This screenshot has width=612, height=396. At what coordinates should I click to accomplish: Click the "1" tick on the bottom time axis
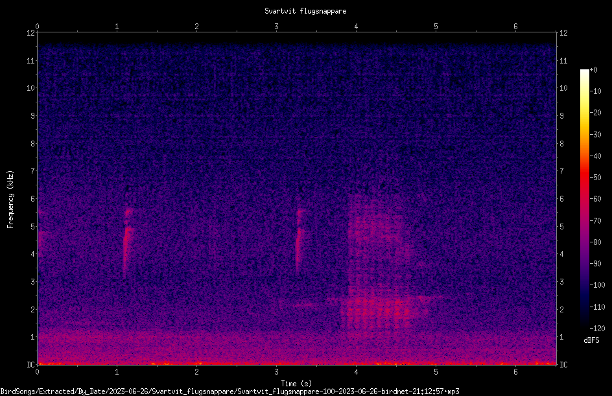(x=117, y=372)
